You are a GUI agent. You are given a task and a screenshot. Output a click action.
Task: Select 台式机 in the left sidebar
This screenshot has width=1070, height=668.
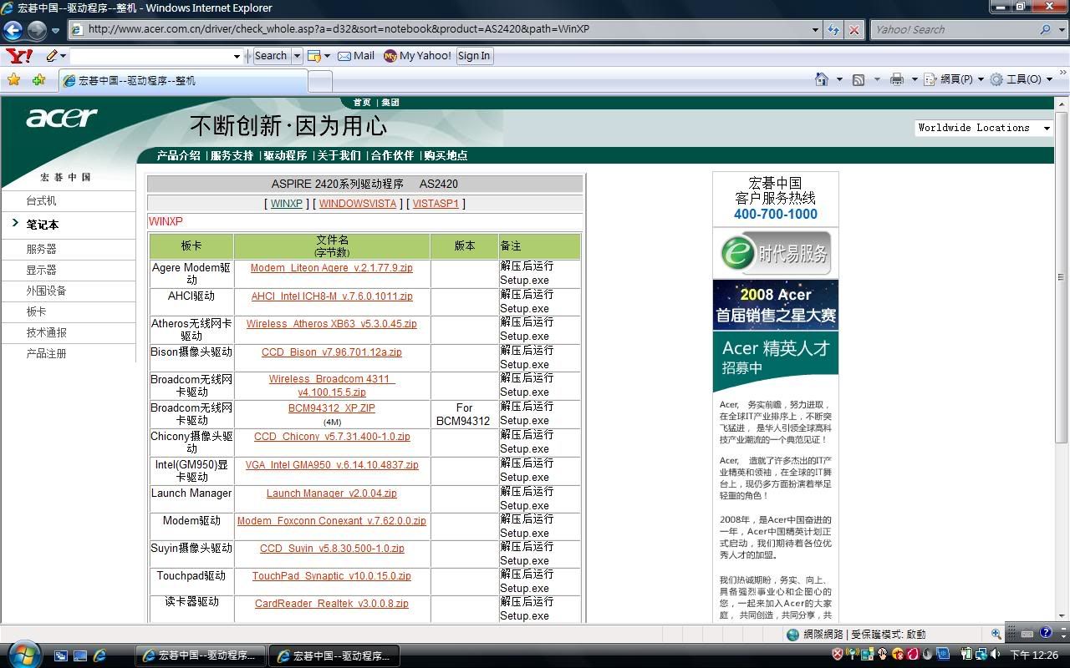coord(41,201)
